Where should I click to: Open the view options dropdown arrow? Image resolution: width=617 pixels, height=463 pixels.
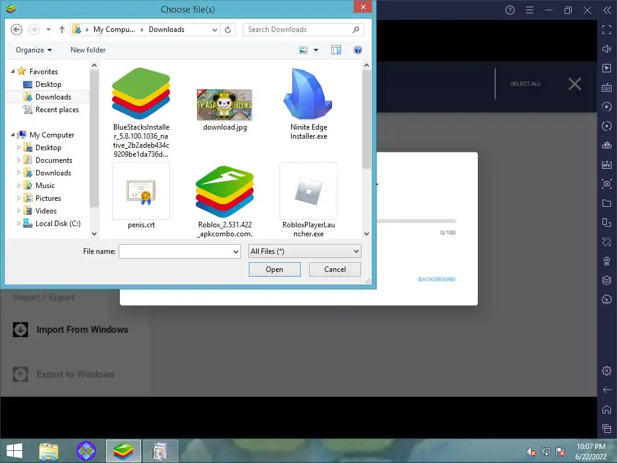(316, 50)
